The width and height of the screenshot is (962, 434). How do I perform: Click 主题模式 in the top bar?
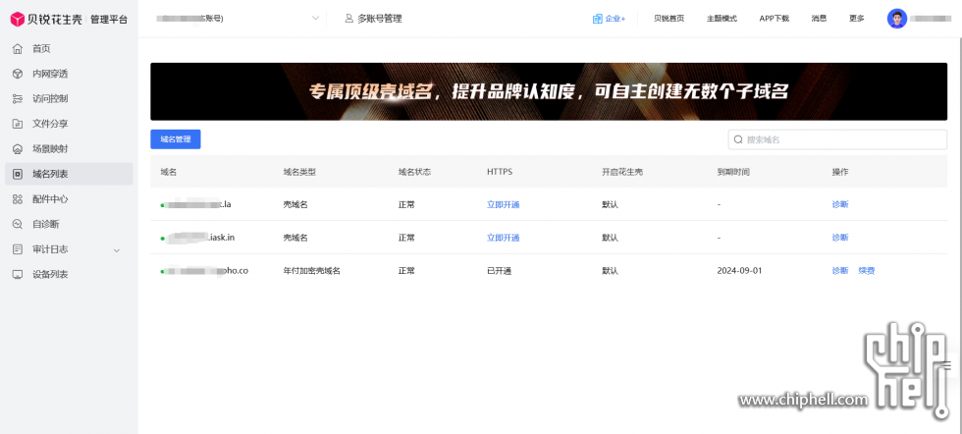click(x=721, y=19)
